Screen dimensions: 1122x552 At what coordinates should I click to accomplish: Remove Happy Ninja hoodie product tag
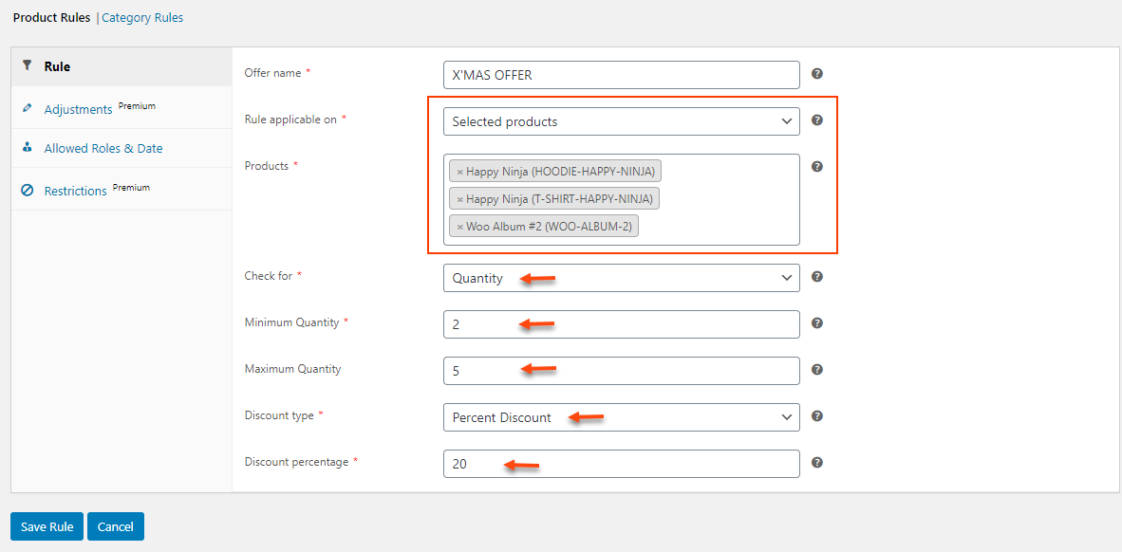coord(460,172)
